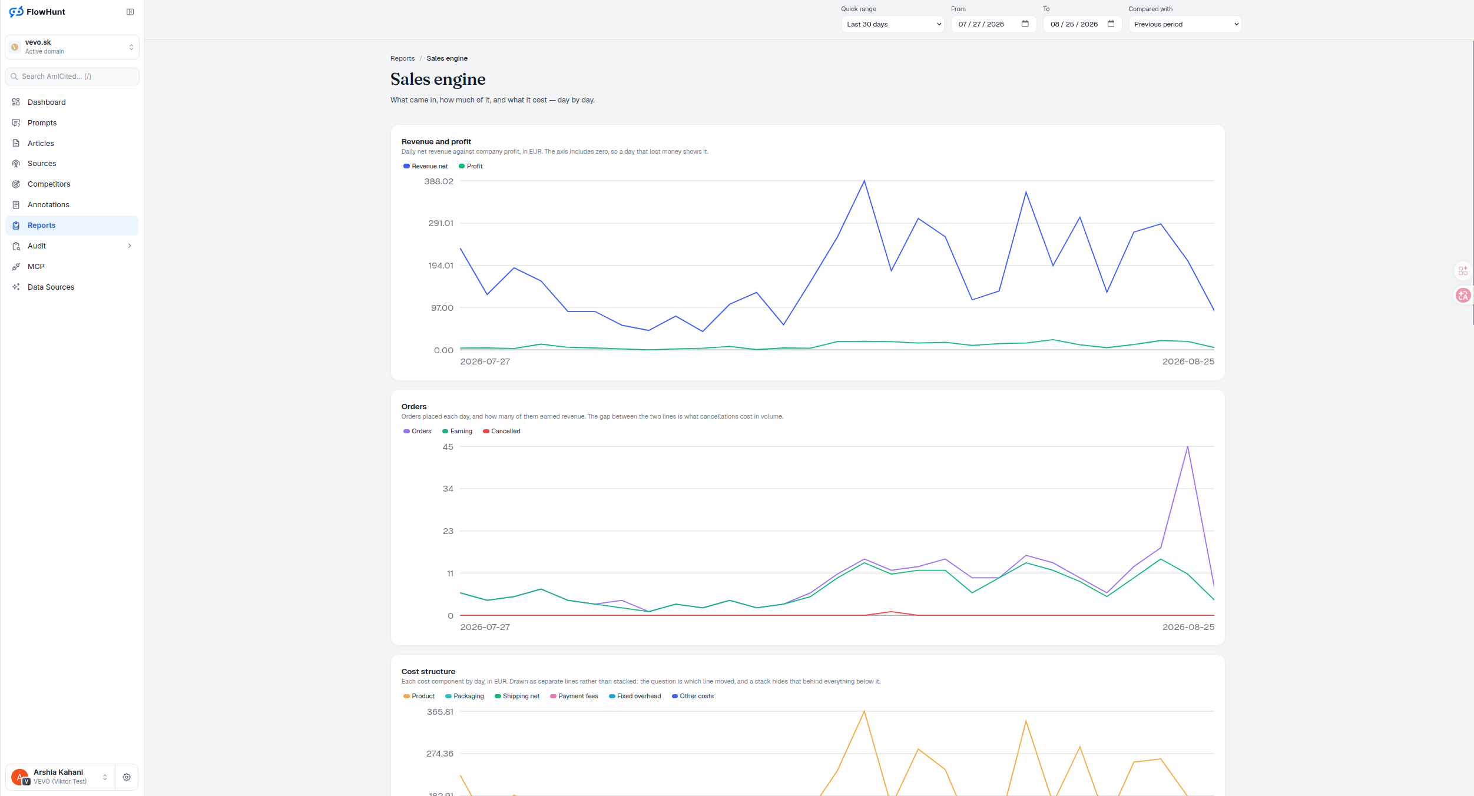Click the Prompts chat icon

[16, 122]
